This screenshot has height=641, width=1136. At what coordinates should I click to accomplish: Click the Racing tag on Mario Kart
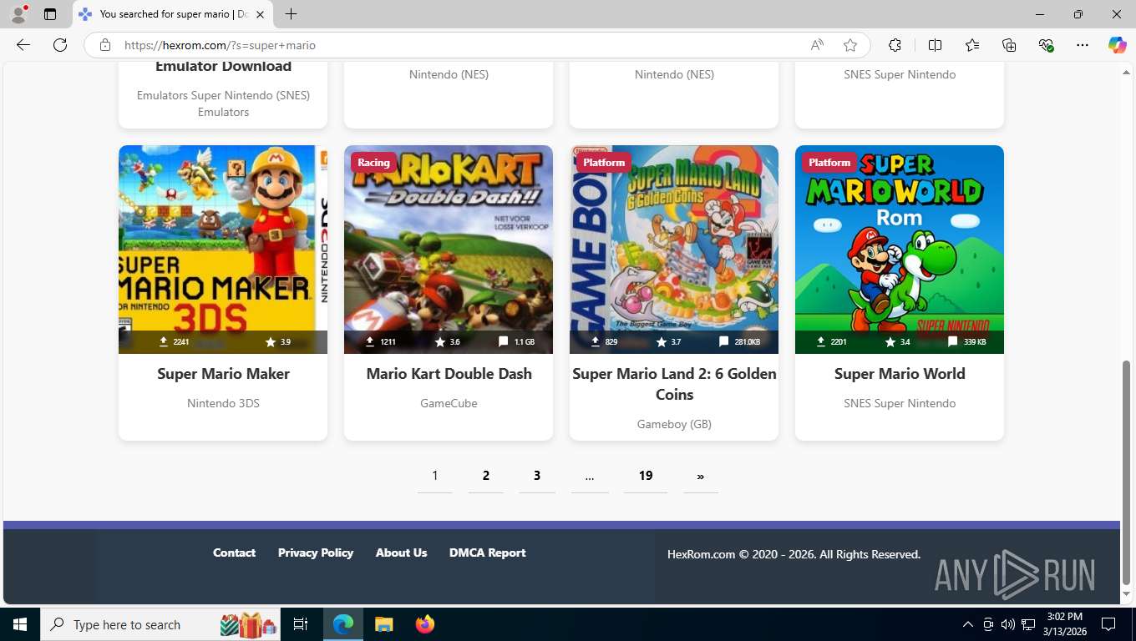[x=373, y=163]
